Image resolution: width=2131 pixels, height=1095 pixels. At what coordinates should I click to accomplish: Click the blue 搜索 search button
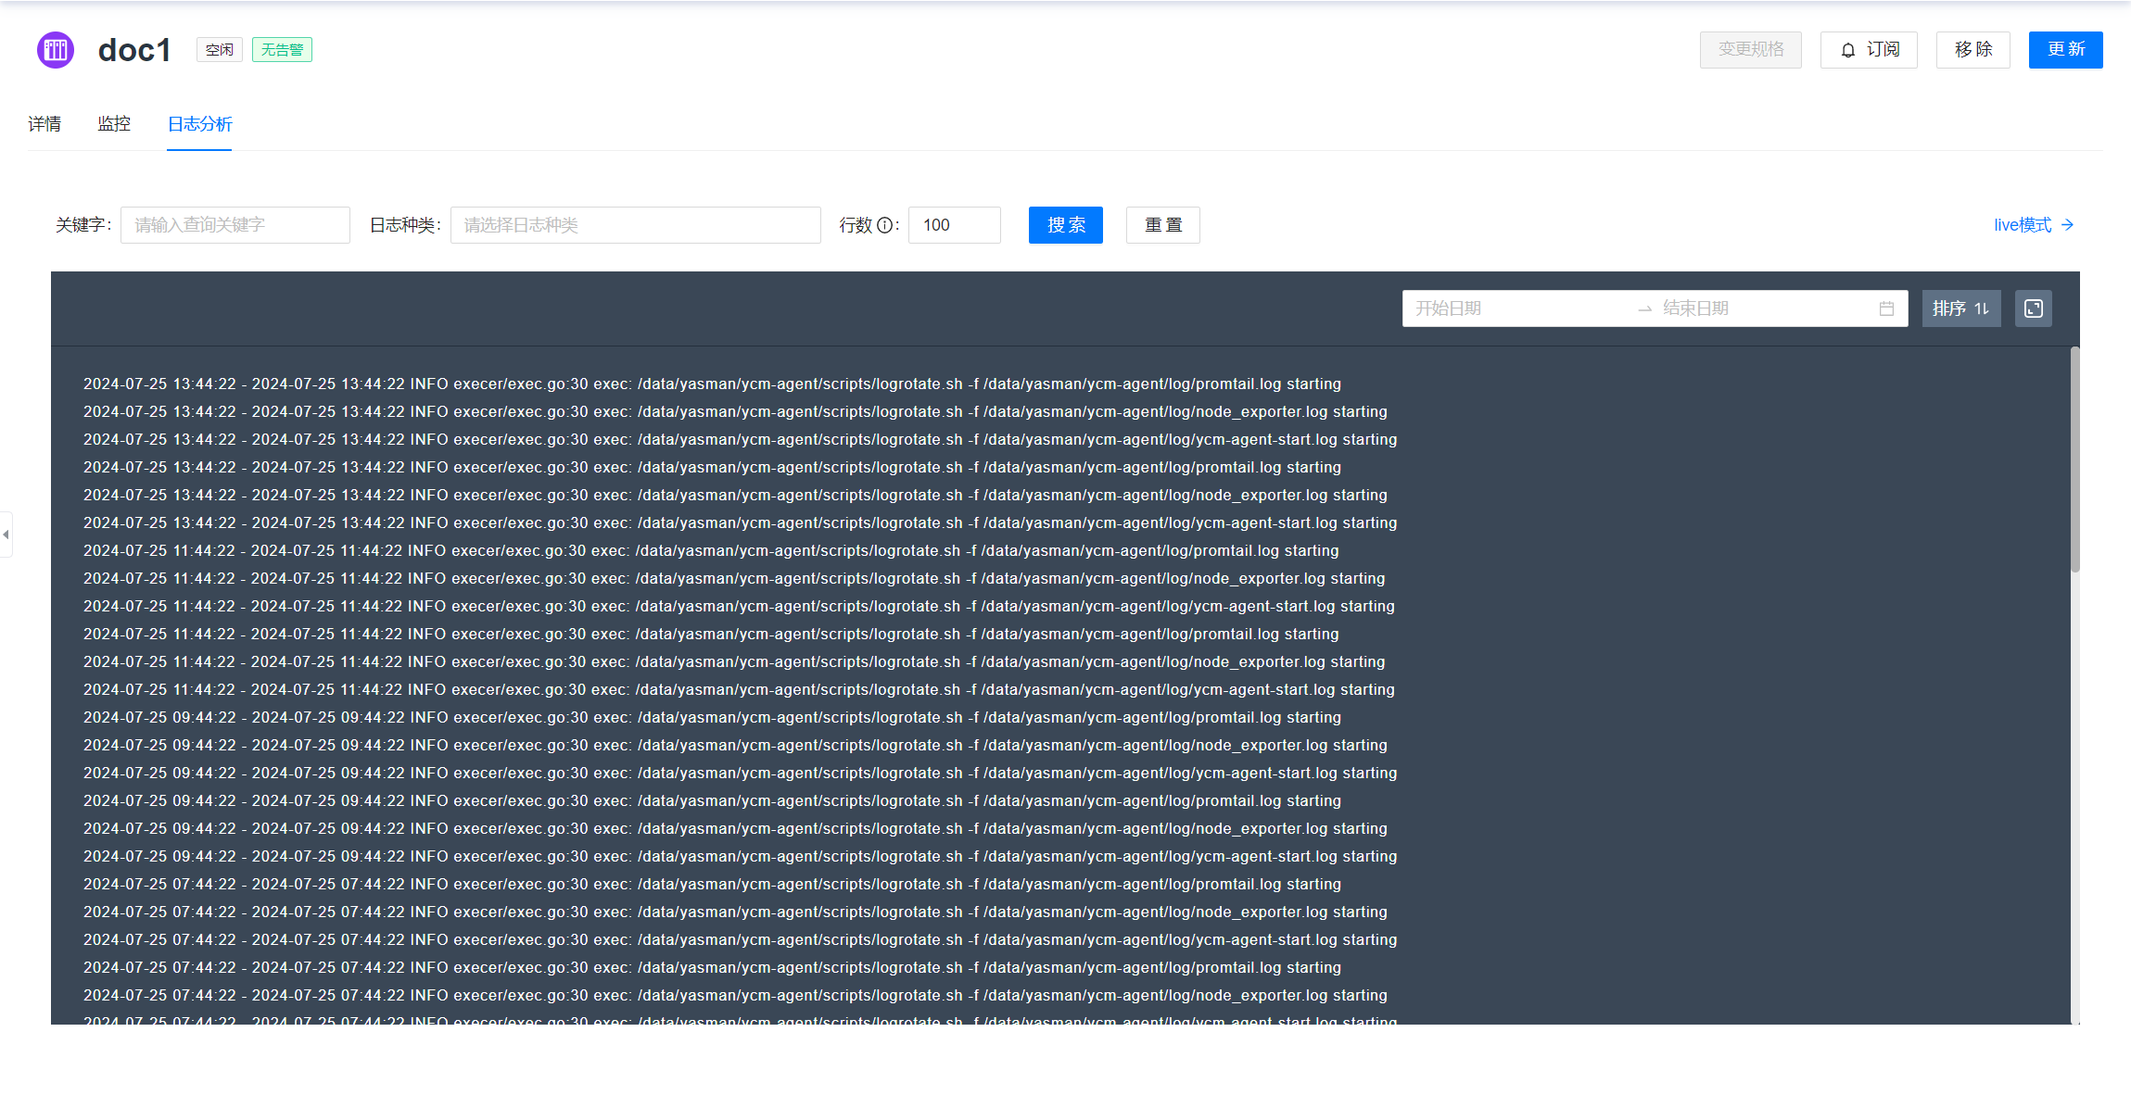coord(1065,225)
